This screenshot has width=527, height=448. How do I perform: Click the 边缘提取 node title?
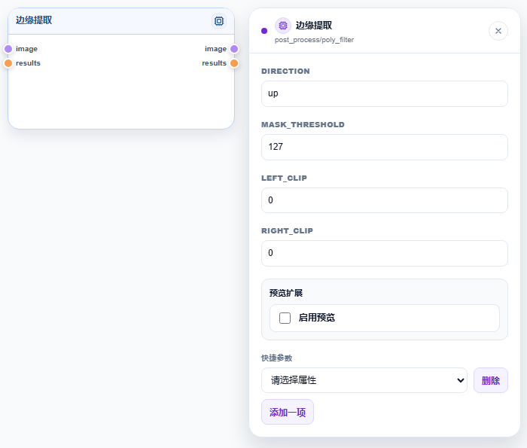34,20
